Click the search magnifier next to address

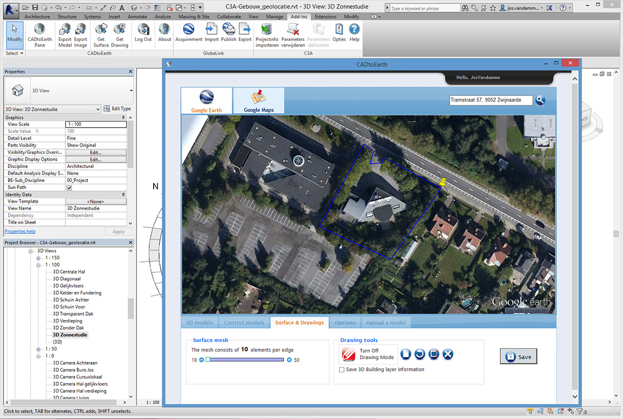[x=540, y=101]
